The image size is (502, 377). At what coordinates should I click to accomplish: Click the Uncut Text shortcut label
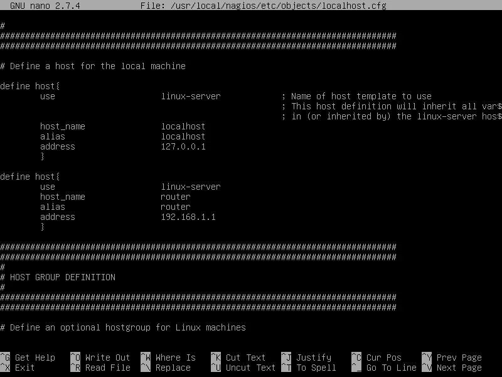250,368
